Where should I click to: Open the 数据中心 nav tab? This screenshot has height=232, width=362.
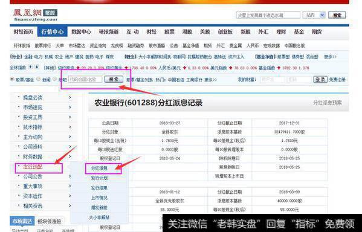click(81, 31)
